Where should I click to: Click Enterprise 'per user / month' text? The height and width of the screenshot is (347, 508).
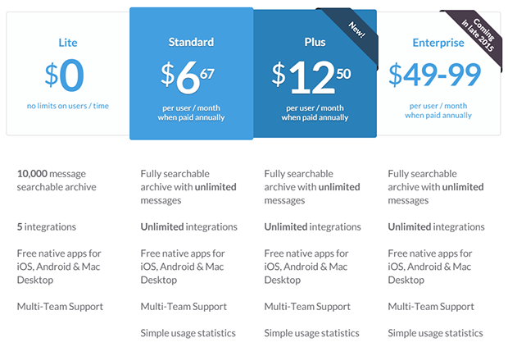point(438,106)
